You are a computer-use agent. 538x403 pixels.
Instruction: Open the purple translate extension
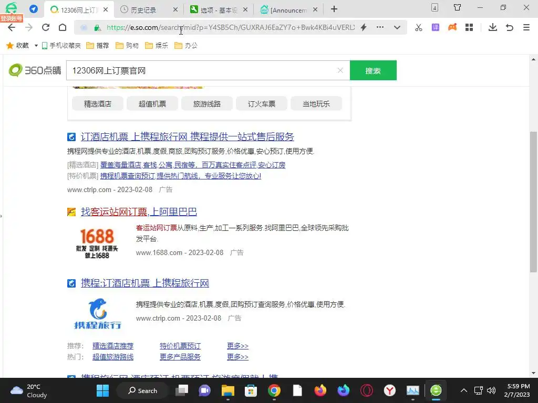(x=436, y=27)
